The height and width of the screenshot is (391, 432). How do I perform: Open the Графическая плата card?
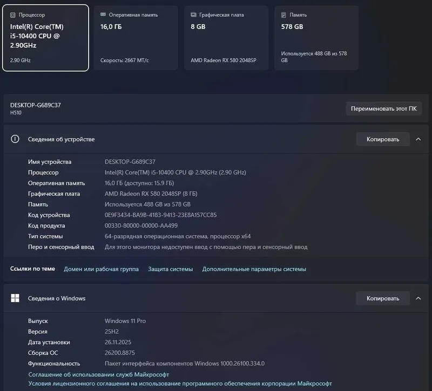click(x=226, y=38)
